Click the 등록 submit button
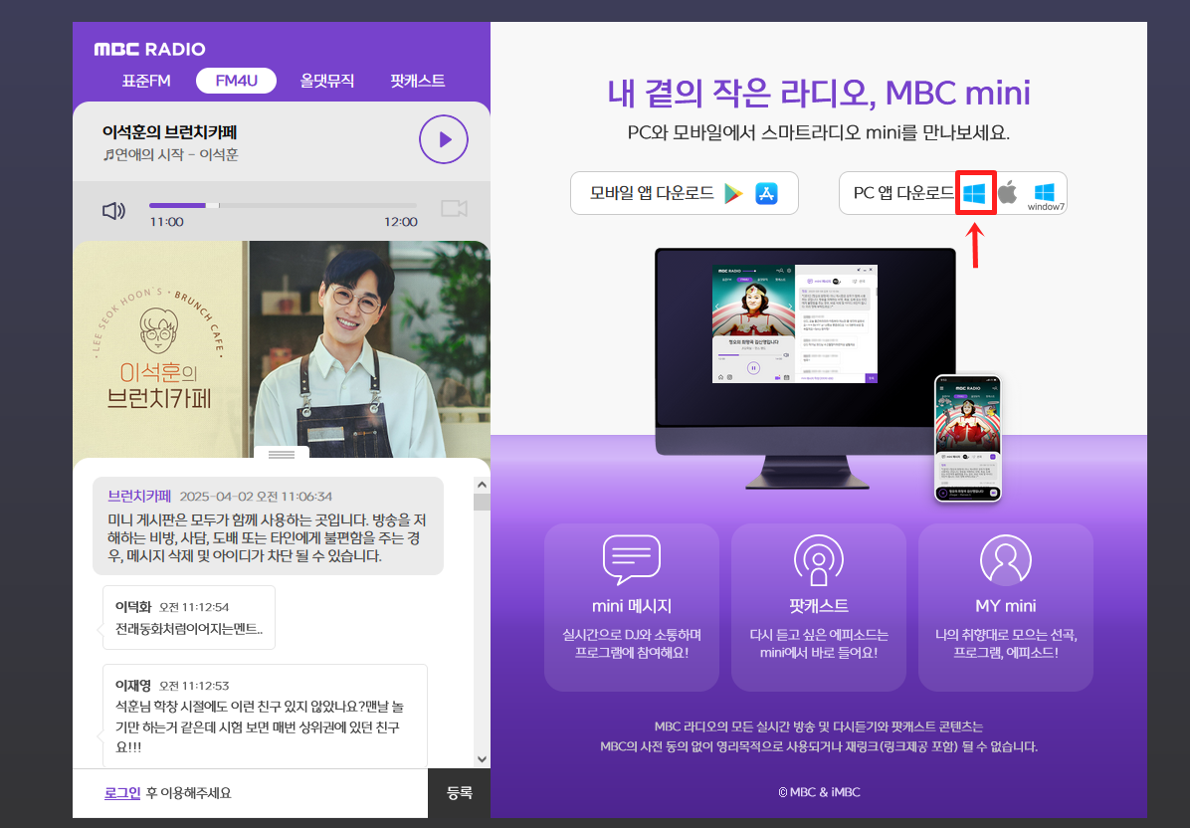This screenshot has width=1190, height=828. pyautogui.click(x=459, y=793)
